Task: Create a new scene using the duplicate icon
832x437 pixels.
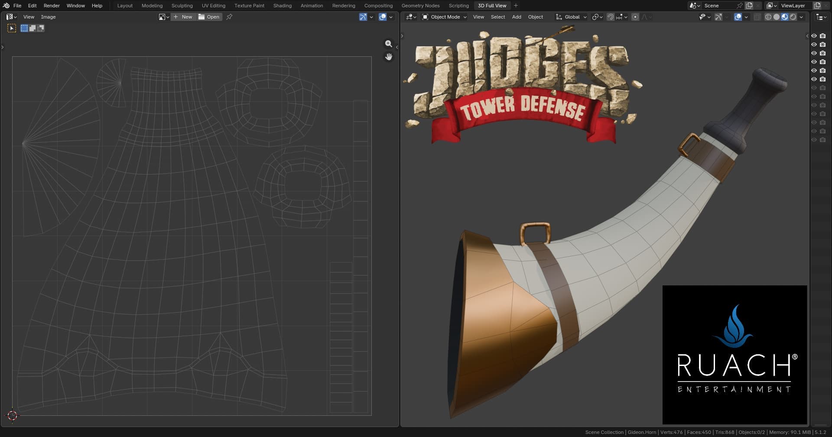Action: (749, 6)
